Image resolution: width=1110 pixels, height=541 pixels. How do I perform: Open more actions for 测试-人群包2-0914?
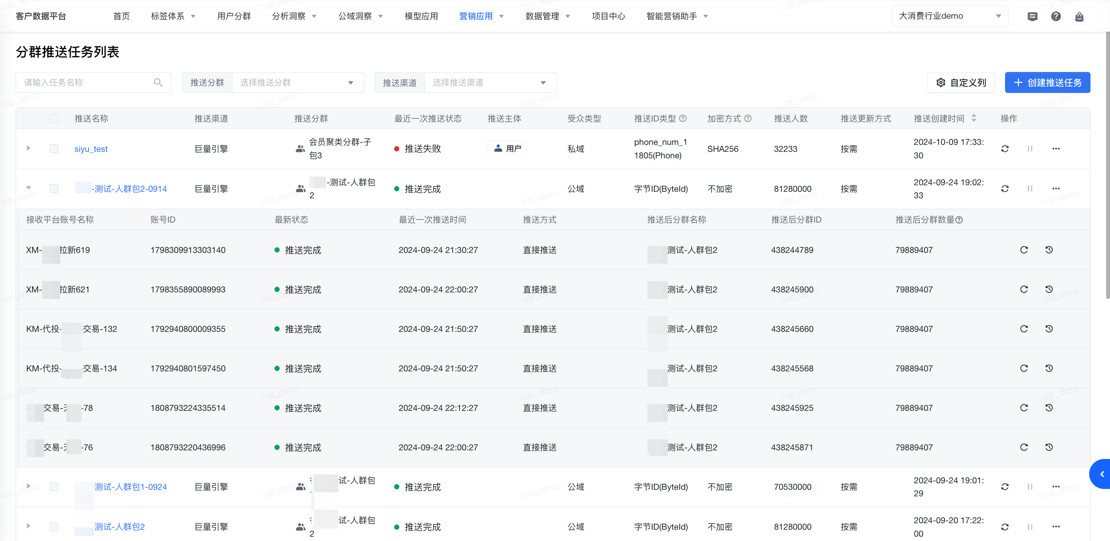point(1056,189)
